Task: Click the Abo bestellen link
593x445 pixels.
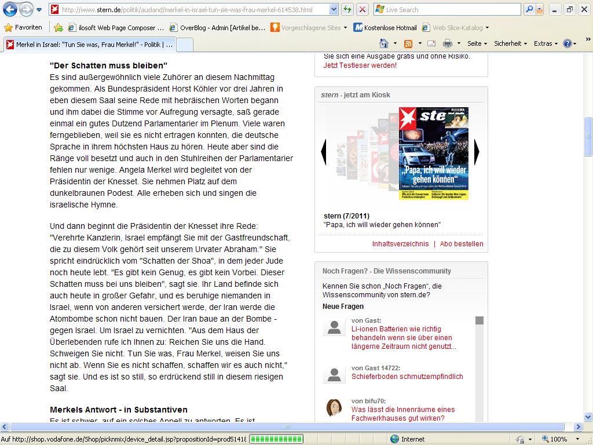Action: coord(462,244)
